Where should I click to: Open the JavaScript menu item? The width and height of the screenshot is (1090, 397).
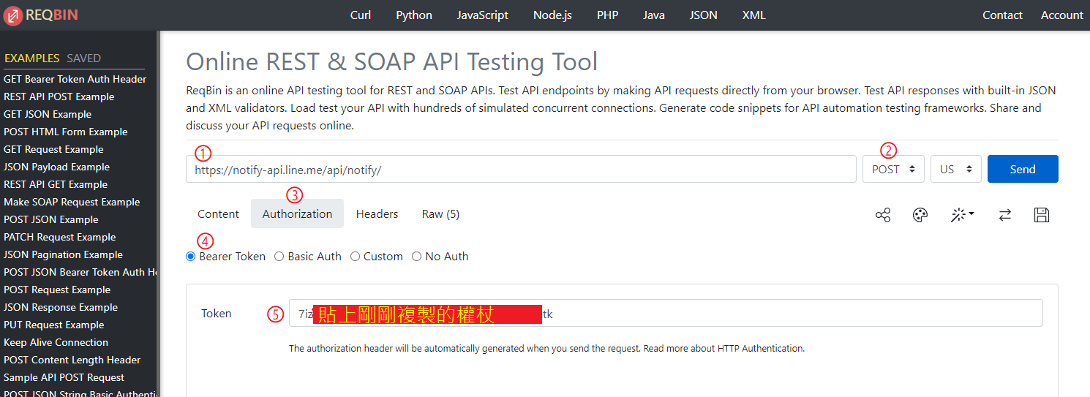pos(483,15)
